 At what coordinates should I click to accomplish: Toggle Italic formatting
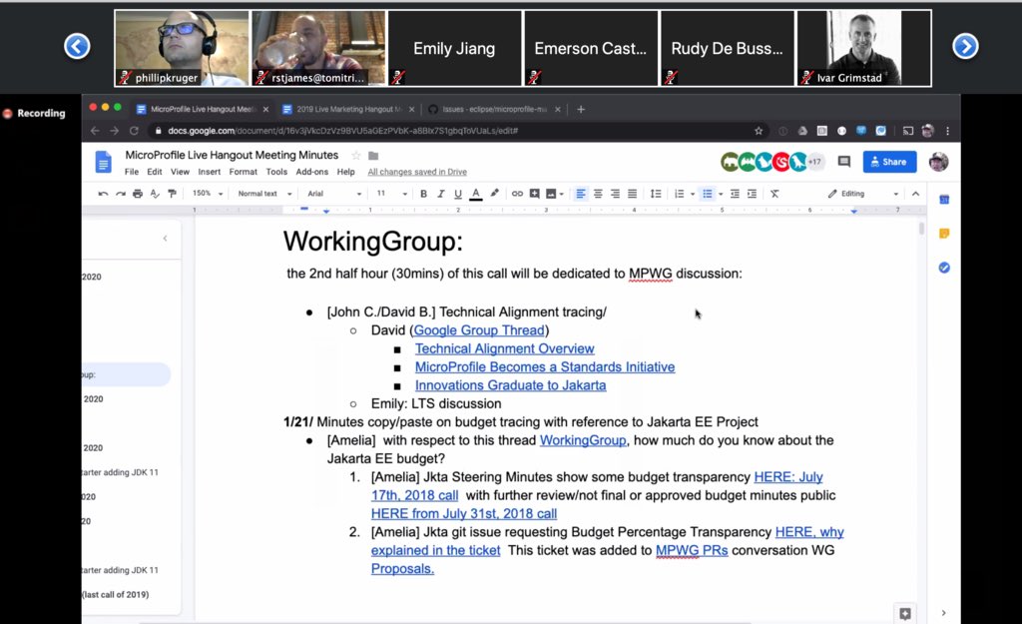coord(440,194)
